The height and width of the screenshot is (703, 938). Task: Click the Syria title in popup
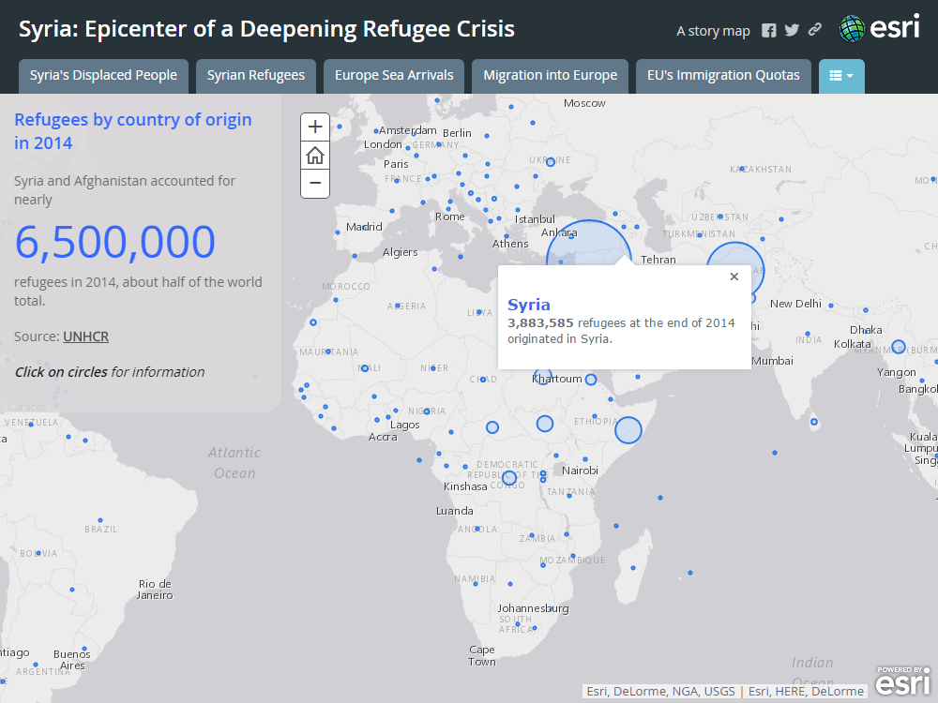[529, 305]
